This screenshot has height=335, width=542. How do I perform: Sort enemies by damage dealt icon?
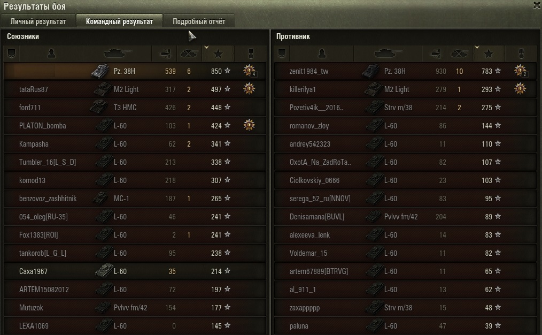click(x=435, y=54)
